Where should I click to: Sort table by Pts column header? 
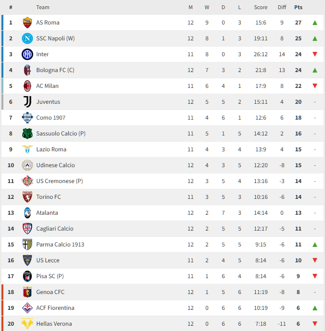(298, 7)
